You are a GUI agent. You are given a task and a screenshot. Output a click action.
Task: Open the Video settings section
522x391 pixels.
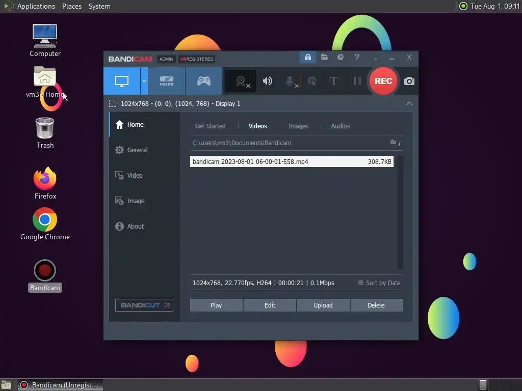[x=144, y=176]
